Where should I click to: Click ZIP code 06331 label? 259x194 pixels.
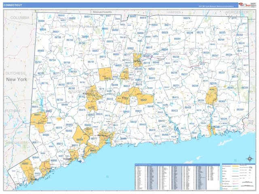pyautogui.click(x=222, y=73)
